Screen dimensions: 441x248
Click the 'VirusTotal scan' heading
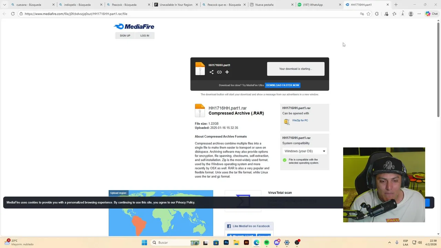pyautogui.click(x=280, y=193)
